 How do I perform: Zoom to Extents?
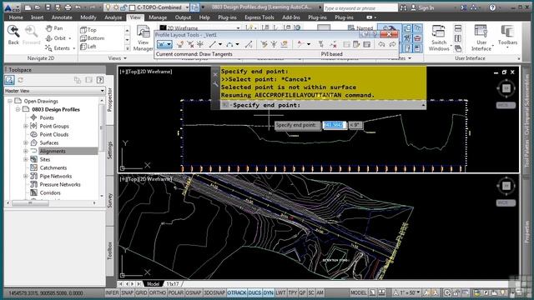(58, 48)
